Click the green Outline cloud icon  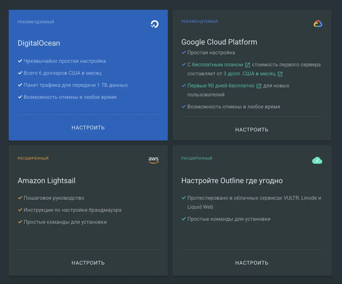pos(317,160)
